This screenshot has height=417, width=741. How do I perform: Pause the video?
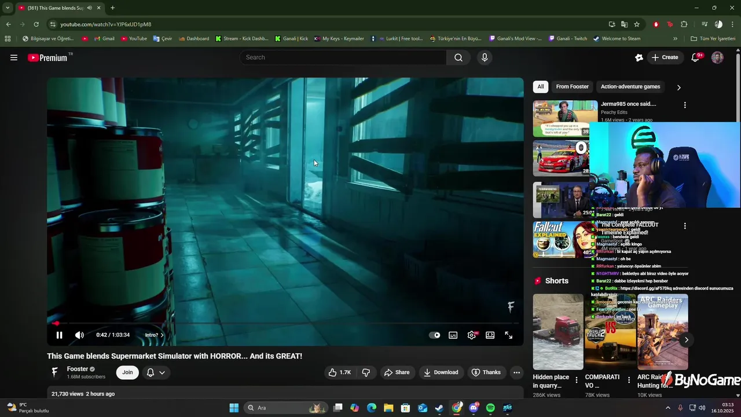pyautogui.click(x=59, y=335)
